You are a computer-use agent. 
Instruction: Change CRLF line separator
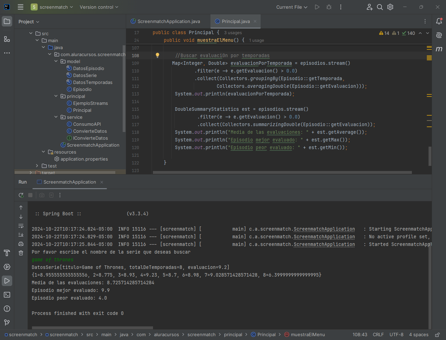pyautogui.click(x=378, y=334)
